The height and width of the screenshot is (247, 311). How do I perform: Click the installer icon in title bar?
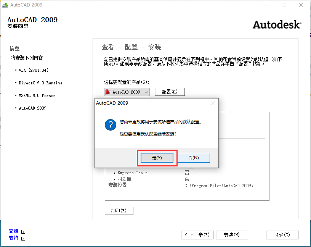(x=5, y=5)
